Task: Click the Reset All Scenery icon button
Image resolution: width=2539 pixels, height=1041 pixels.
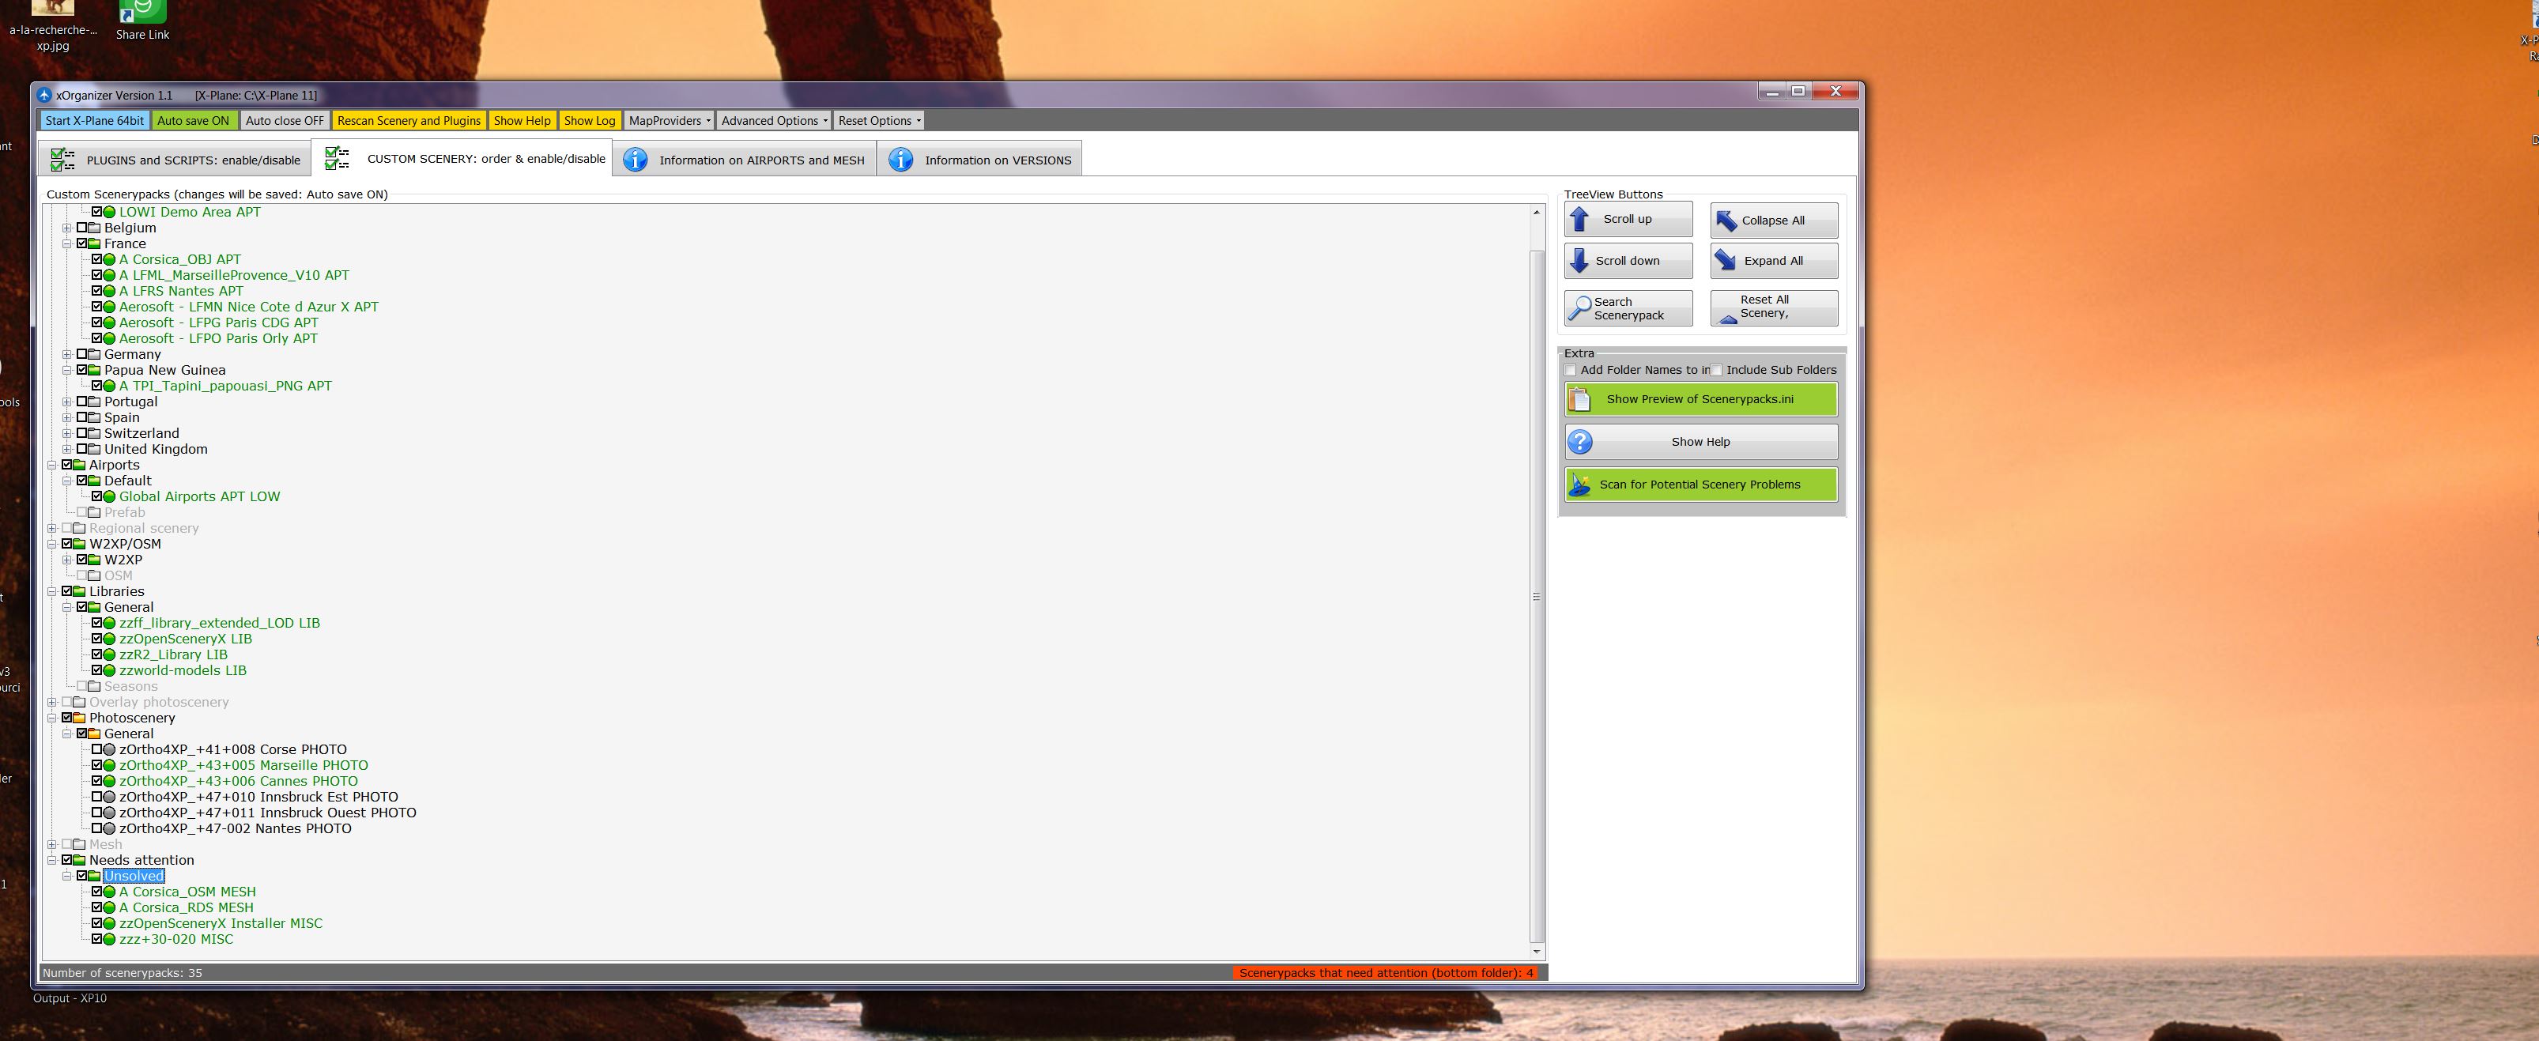Action: [x=1773, y=306]
